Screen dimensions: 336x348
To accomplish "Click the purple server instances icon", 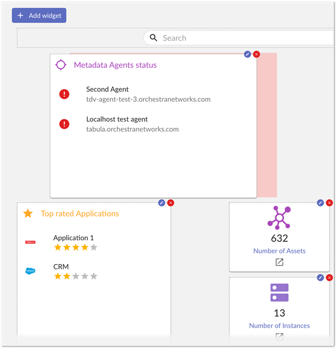I will coord(279,293).
